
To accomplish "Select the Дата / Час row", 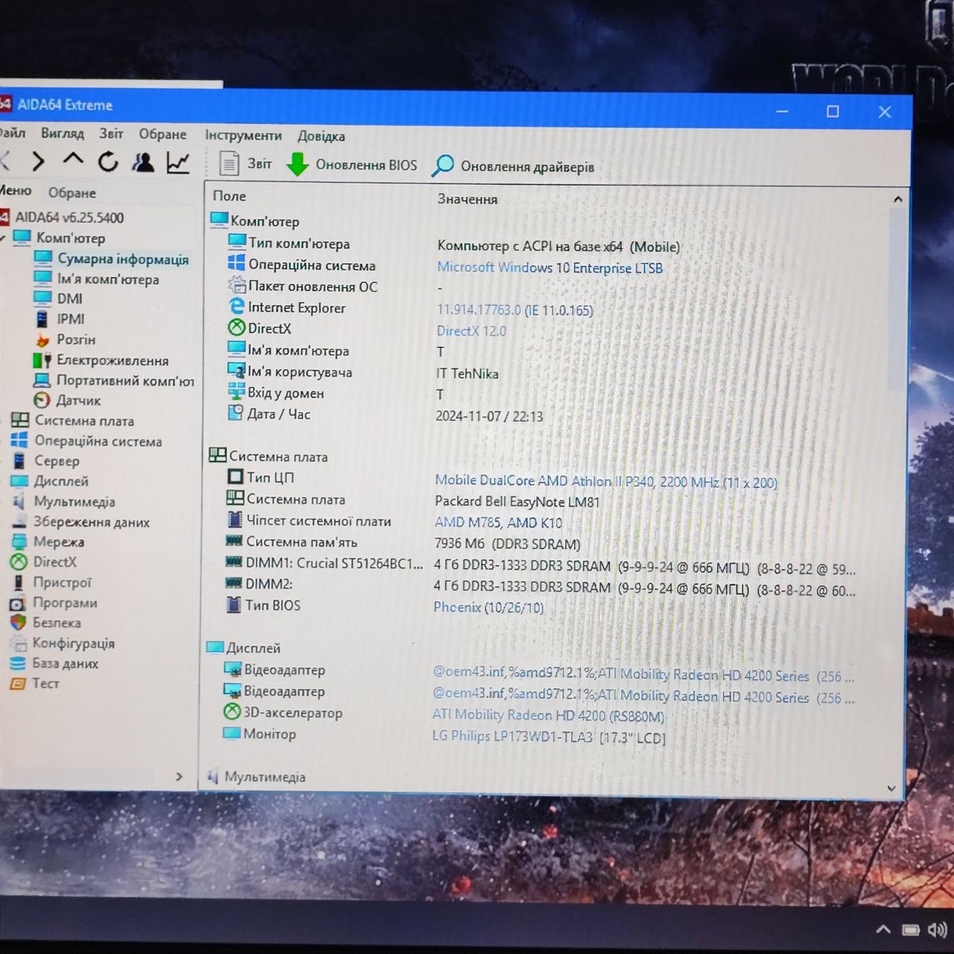I will point(279,414).
